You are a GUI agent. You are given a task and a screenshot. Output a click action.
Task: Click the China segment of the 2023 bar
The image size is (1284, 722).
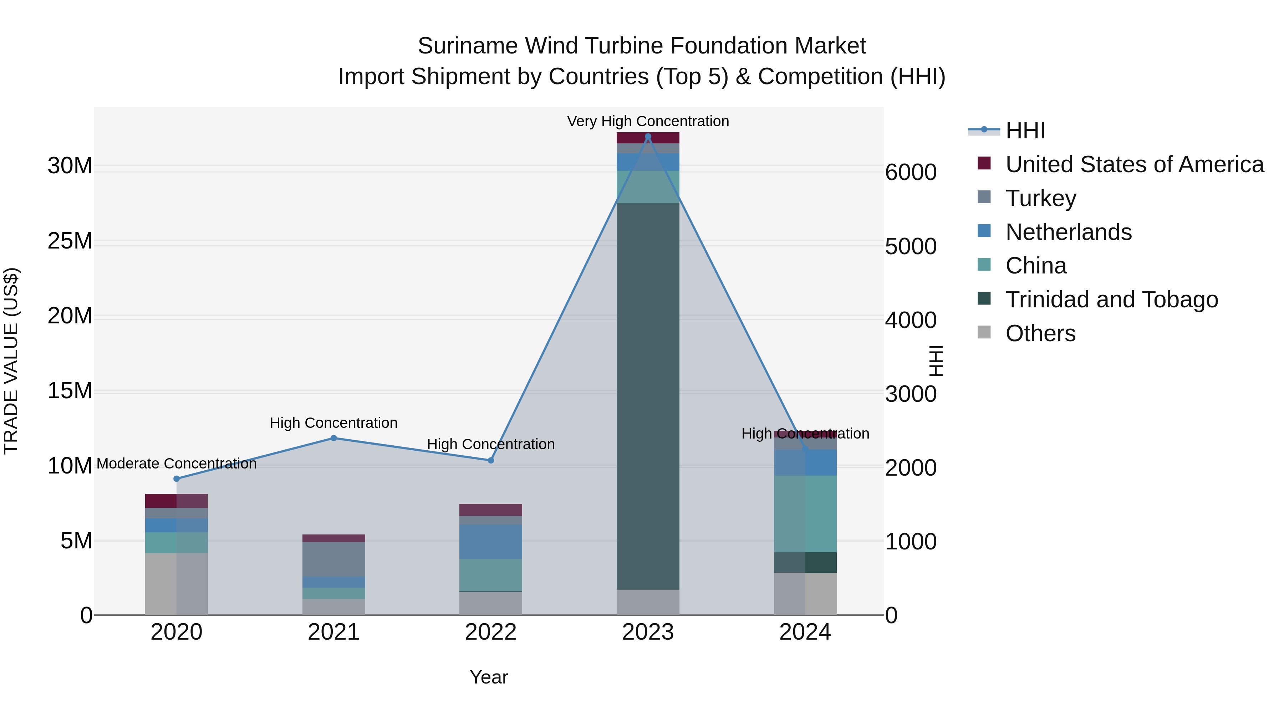[x=648, y=187]
